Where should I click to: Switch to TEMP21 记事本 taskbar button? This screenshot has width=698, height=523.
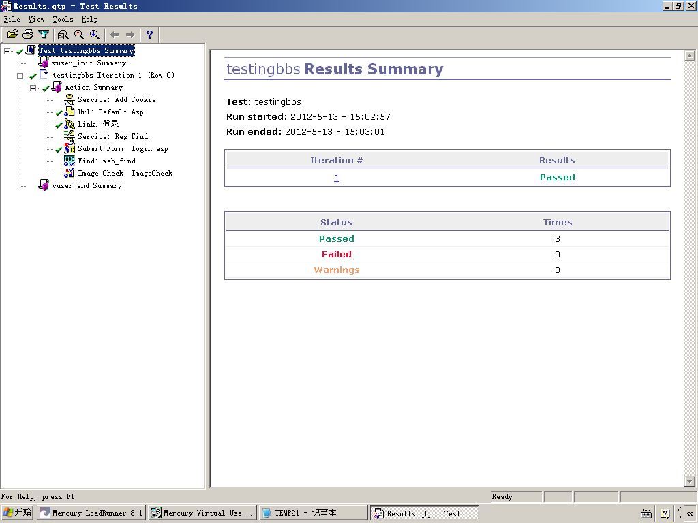[314, 513]
